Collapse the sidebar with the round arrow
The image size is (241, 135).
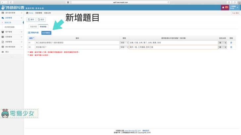coord(12,56)
